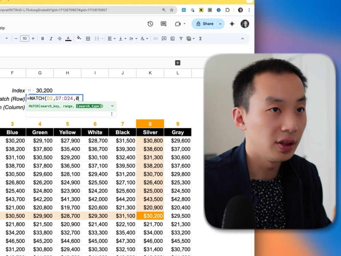The width and height of the screenshot is (341, 256).
Task: Click the highlighted $30,200 Silver cell
Action: click(x=150, y=216)
